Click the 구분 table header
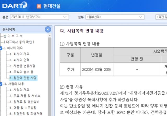The height and width of the screenshot is (116, 167). coord(70,55)
